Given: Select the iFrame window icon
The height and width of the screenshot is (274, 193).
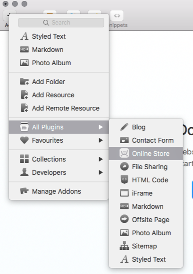Looking at the screenshot, I should tap(124, 193).
